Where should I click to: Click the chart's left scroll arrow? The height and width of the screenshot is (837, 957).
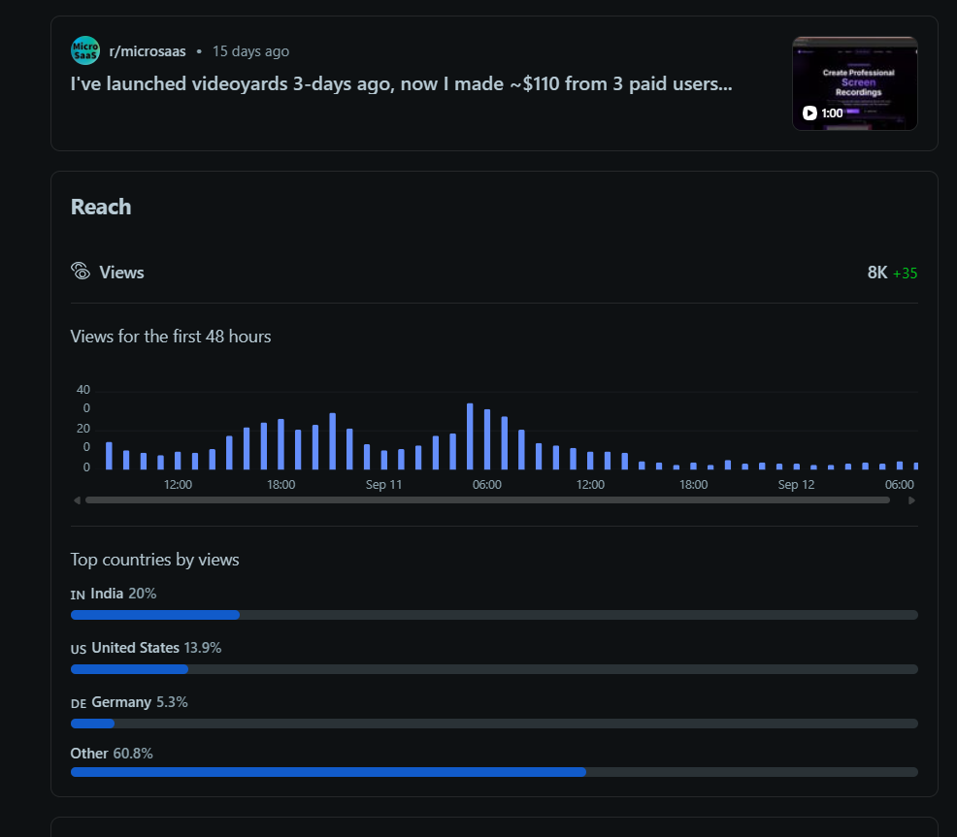77,500
